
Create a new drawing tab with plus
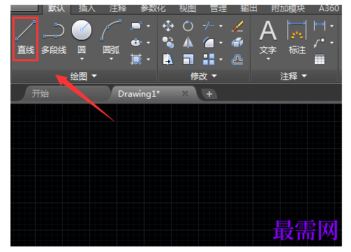click(x=209, y=94)
